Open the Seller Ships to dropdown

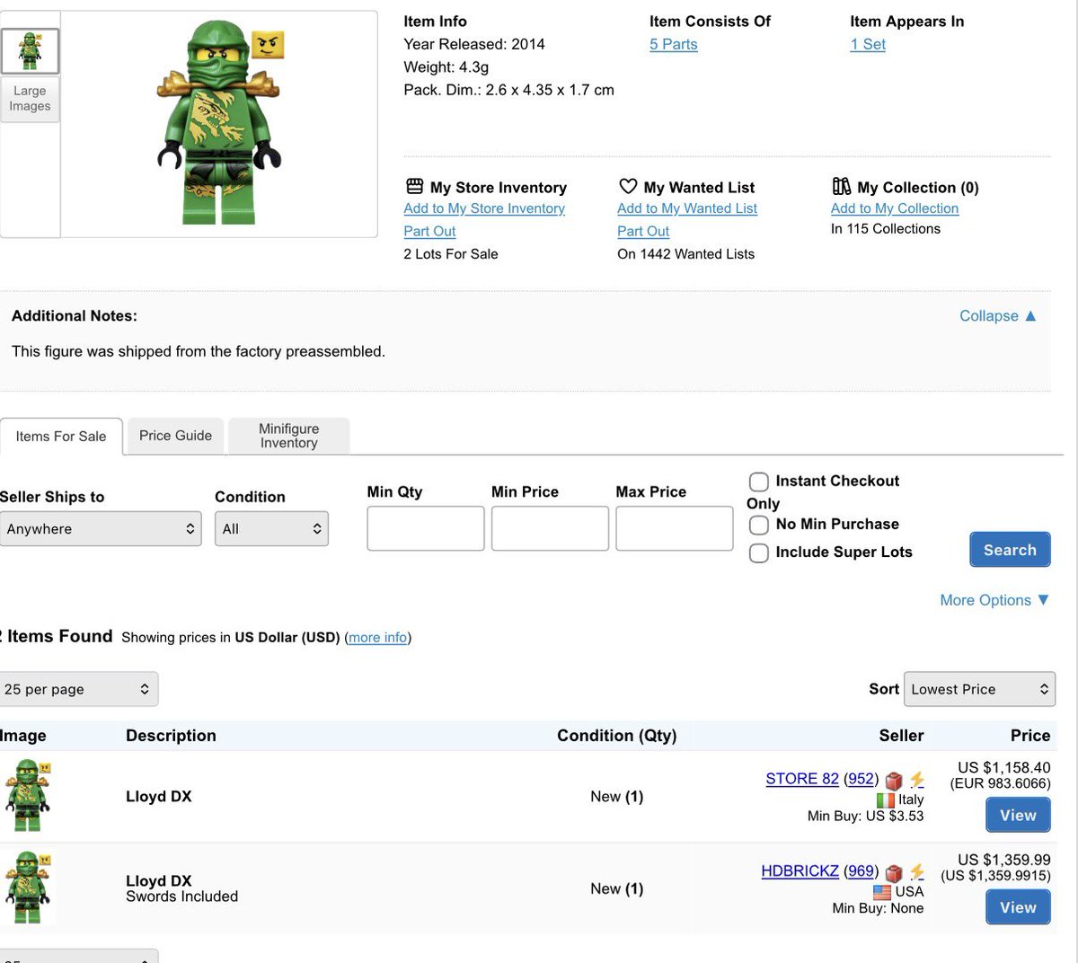100,529
